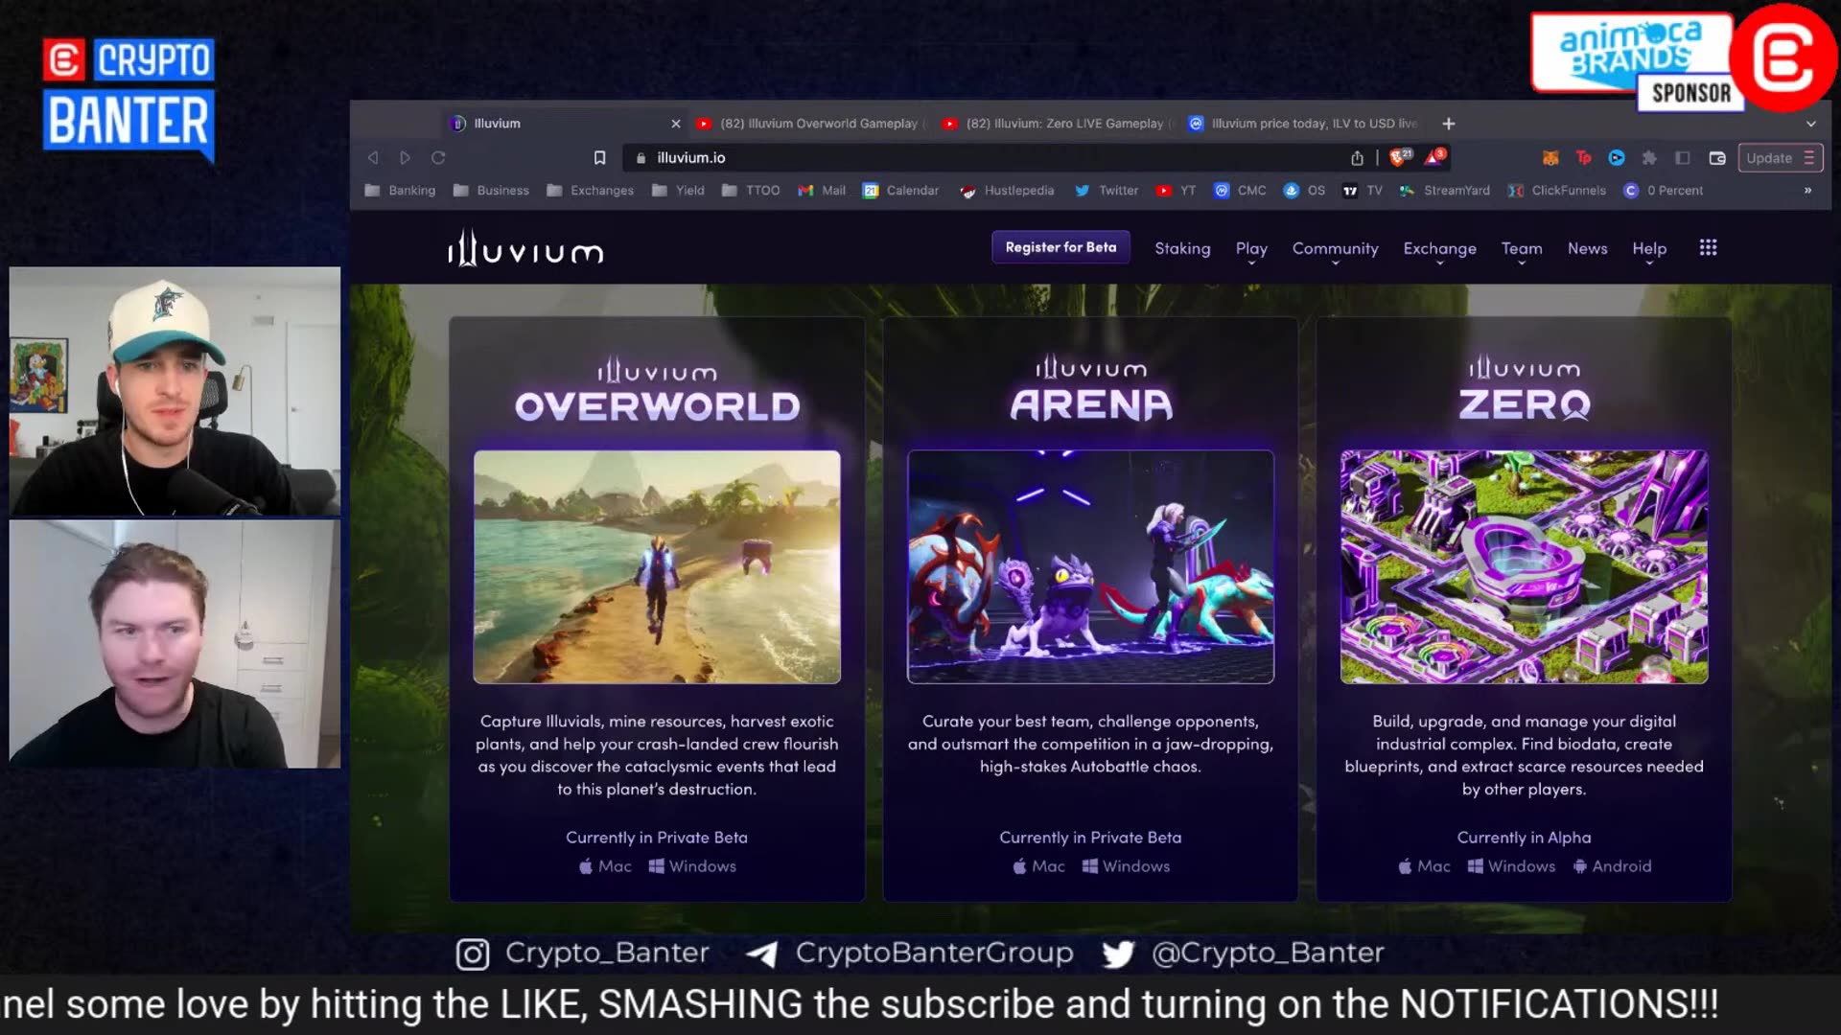
Task: Open the Mail bookmark
Action: [x=822, y=191]
